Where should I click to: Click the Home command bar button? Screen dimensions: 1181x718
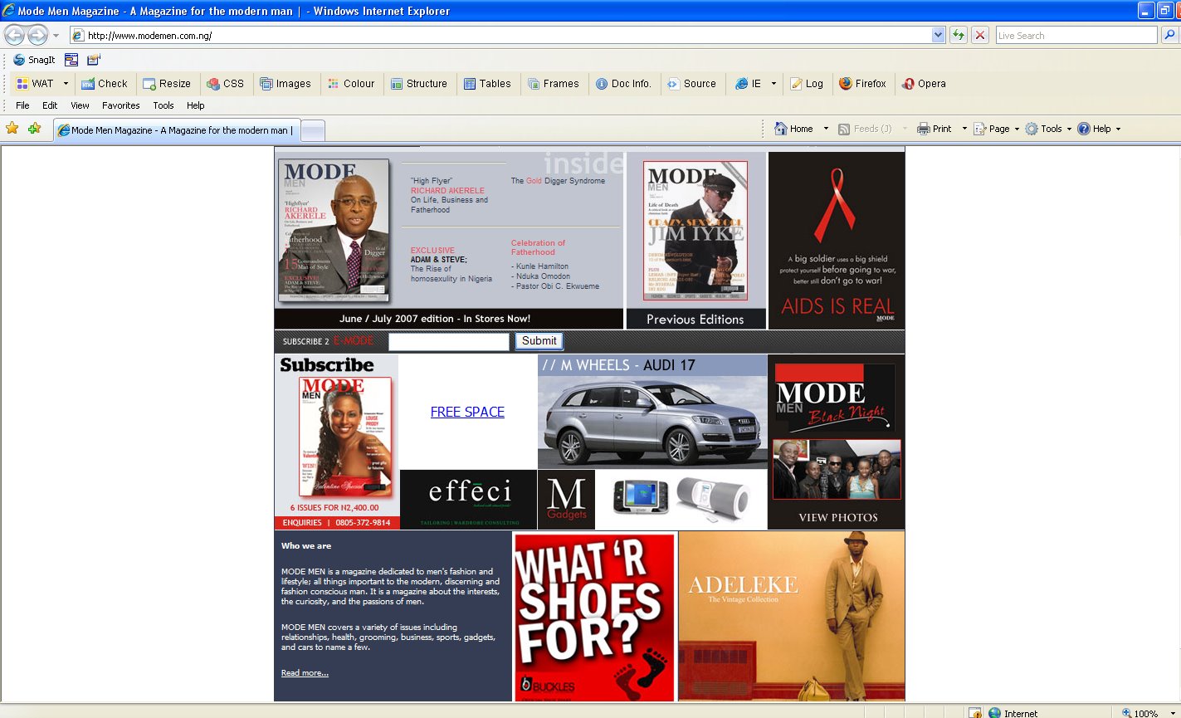coord(793,129)
